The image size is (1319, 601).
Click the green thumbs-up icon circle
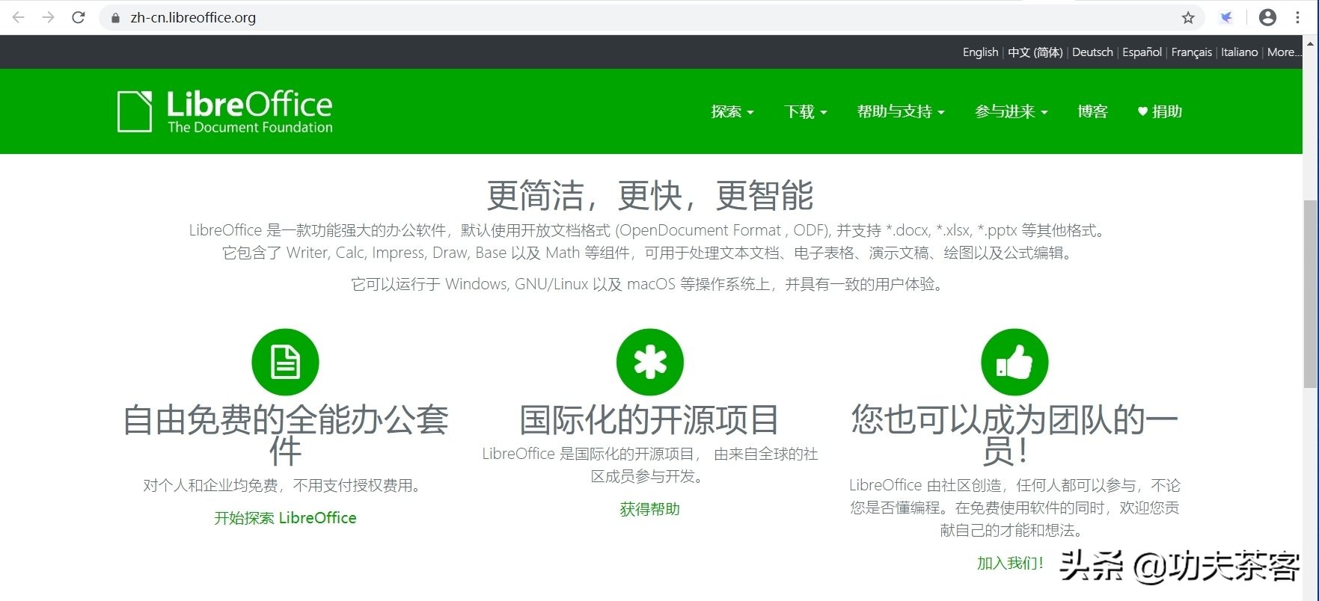(1015, 362)
